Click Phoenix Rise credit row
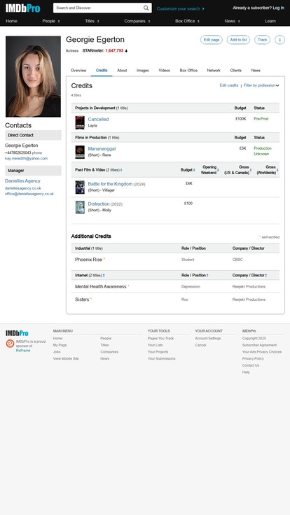 (x=175, y=260)
